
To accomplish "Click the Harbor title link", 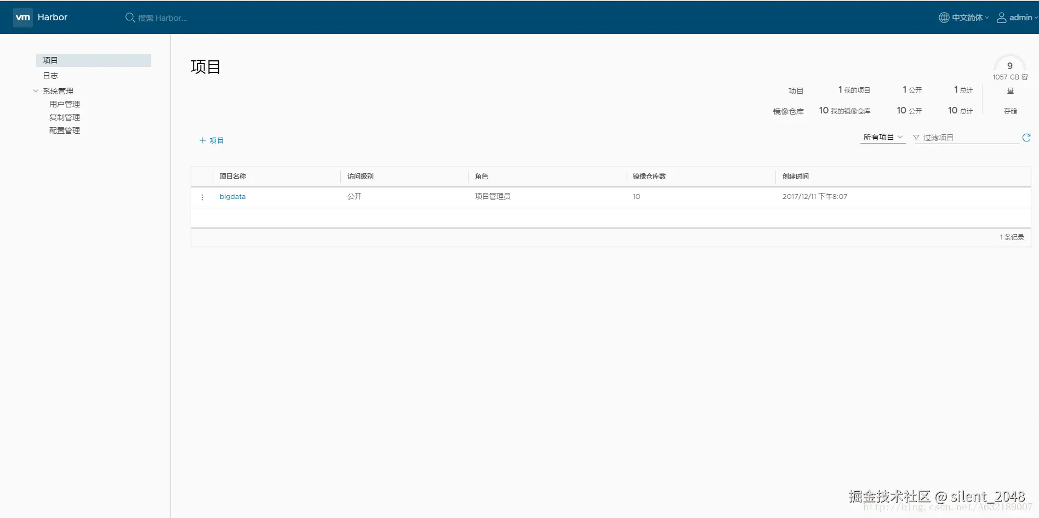I will [53, 17].
